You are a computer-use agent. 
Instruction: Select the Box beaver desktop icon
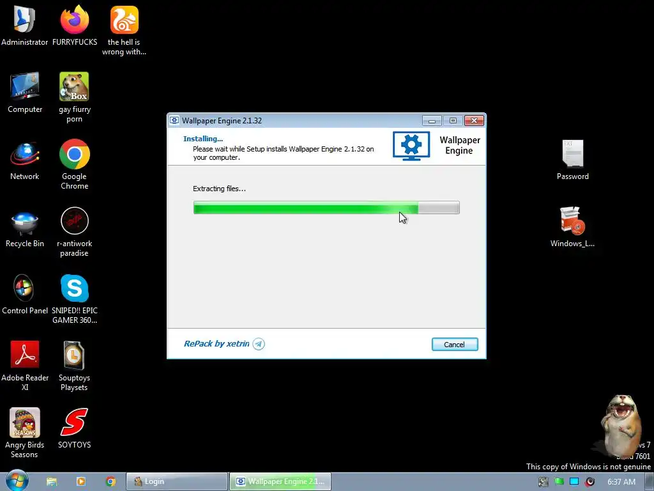(x=74, y=98)
